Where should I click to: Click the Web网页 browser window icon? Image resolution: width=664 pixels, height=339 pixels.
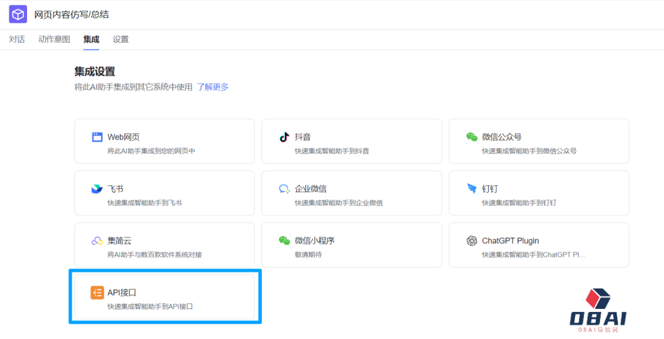pos(97,137)
